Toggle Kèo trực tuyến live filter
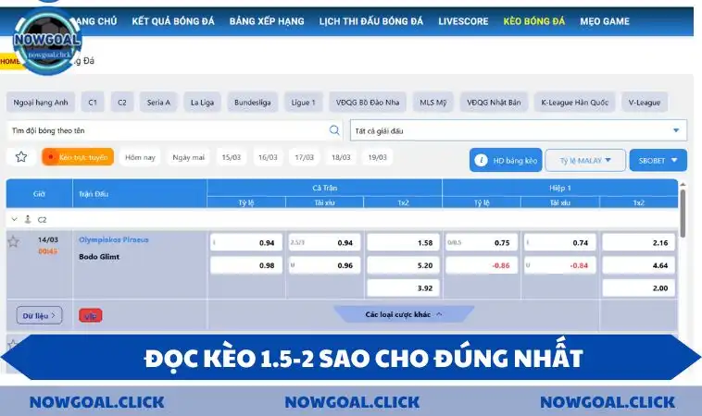The image size is (702, 416). coord(78,157)
